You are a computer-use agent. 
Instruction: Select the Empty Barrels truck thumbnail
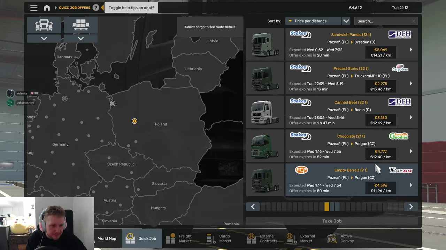point(265,180)
